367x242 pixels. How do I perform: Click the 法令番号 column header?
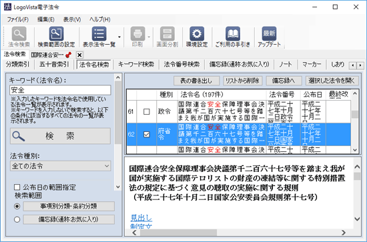pos(283,95)
